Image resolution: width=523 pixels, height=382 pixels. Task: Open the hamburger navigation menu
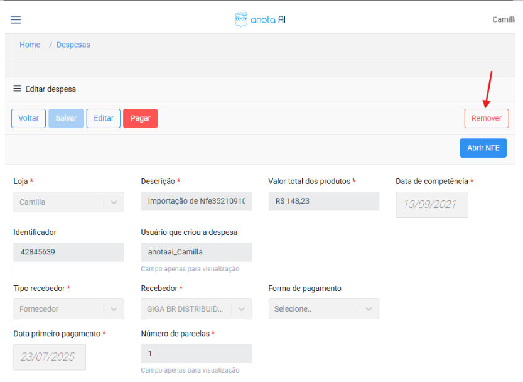(x=16, y=19)
